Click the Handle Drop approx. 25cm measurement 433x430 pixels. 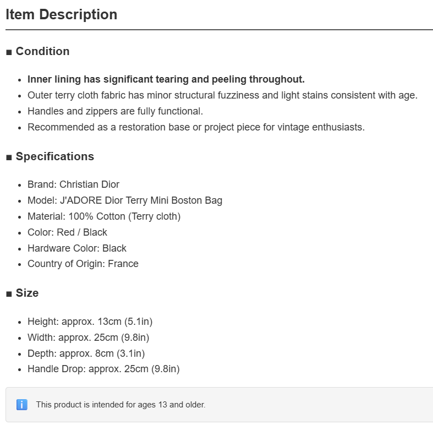click(103, 369)
